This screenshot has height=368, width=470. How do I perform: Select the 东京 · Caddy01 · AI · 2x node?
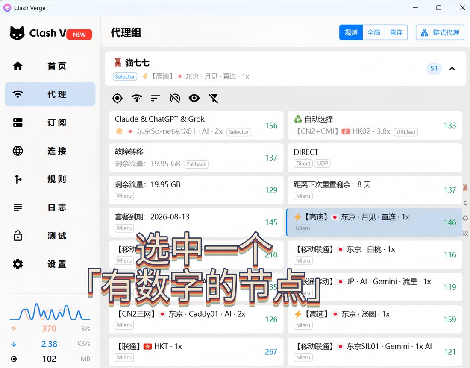[196, 319]
